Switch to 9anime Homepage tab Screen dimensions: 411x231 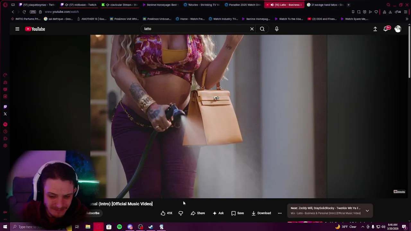point(161,5)
